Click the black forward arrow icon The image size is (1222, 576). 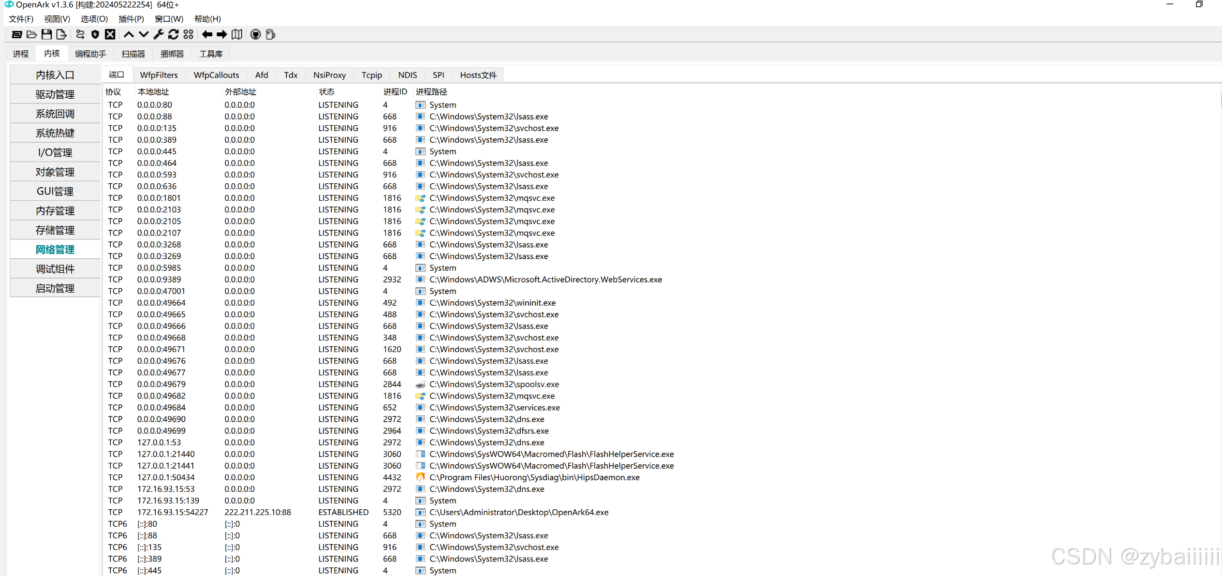(221, 34)
